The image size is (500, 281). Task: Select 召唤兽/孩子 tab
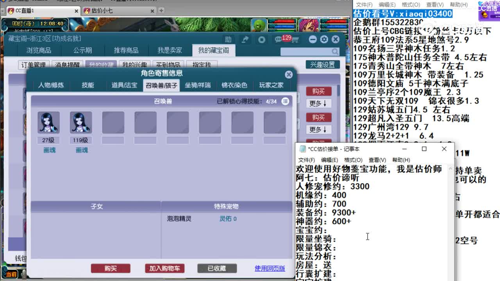pos(161,85)
